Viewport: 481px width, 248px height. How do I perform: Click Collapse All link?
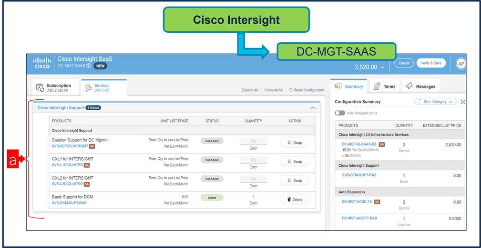[273, 90]
